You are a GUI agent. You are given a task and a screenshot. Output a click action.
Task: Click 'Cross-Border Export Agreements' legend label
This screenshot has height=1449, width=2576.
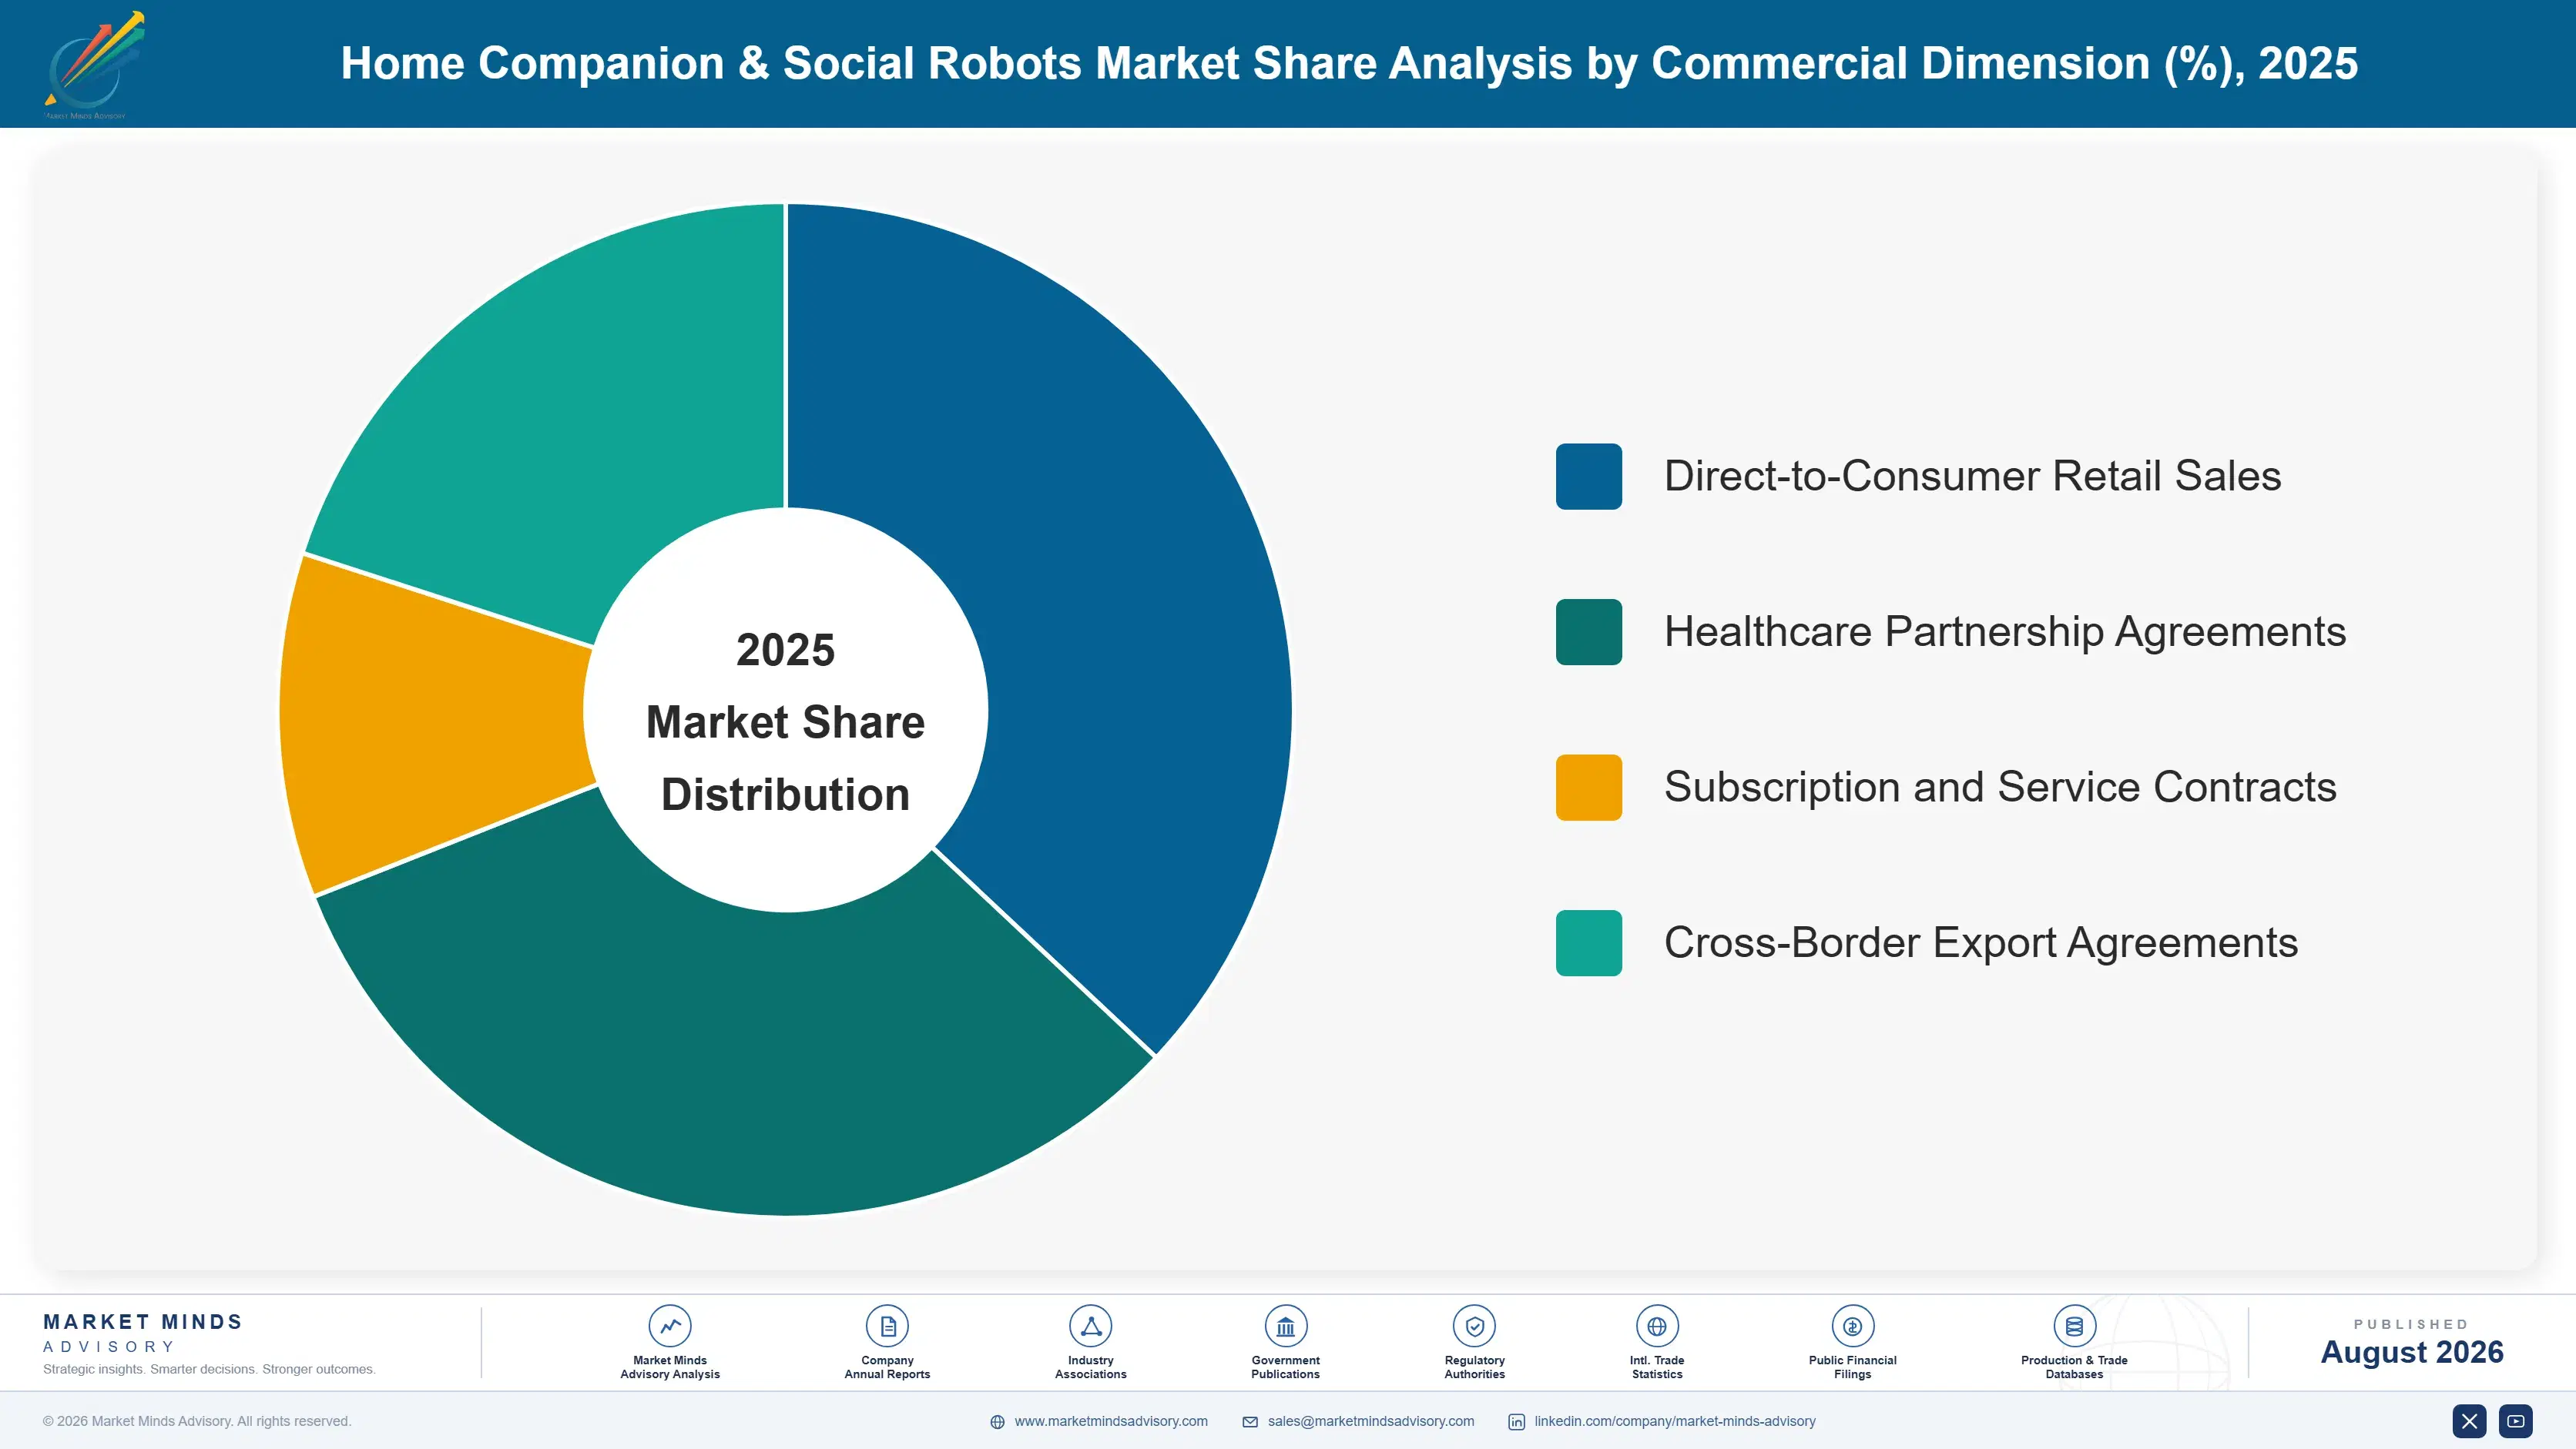1981,943
